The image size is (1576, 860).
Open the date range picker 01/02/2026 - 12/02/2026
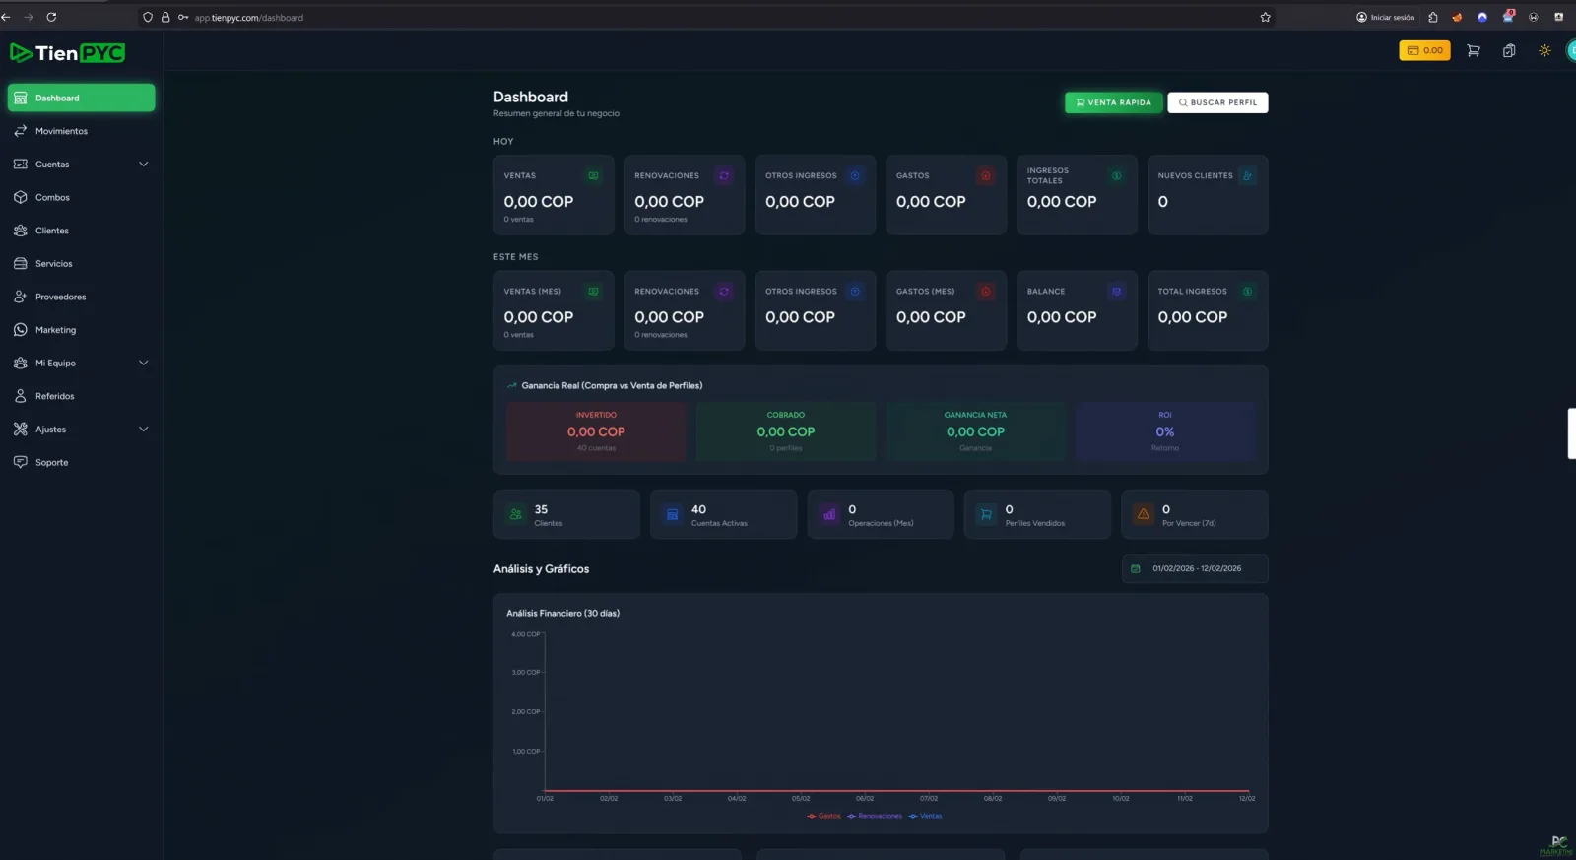(x=1195, y=568)
